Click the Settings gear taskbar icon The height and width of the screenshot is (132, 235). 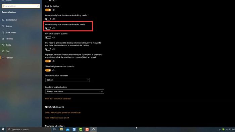click(x=94, y=129)
